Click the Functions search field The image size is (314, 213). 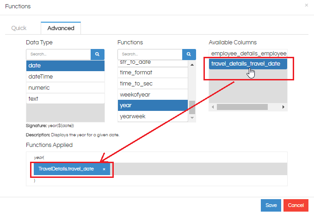pyautogui.click(x=150, y=54)
